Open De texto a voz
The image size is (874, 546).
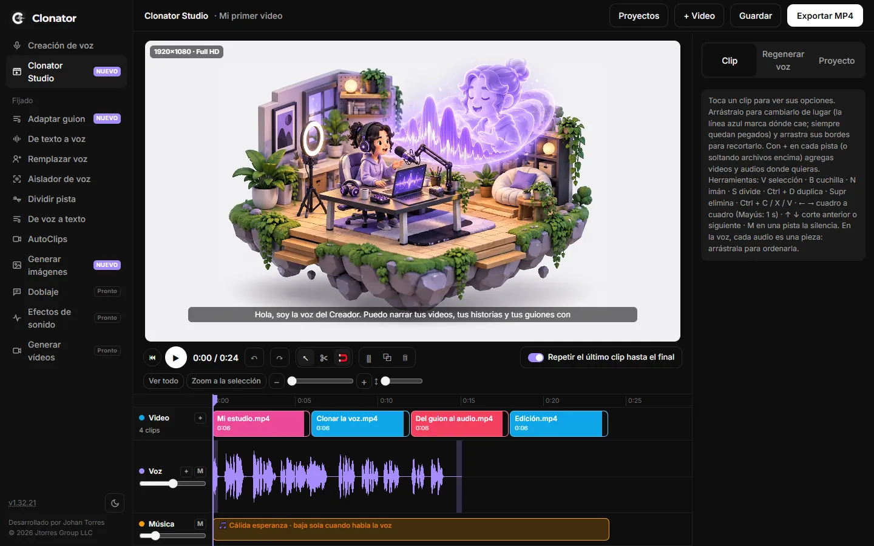(x=66, y=139)
